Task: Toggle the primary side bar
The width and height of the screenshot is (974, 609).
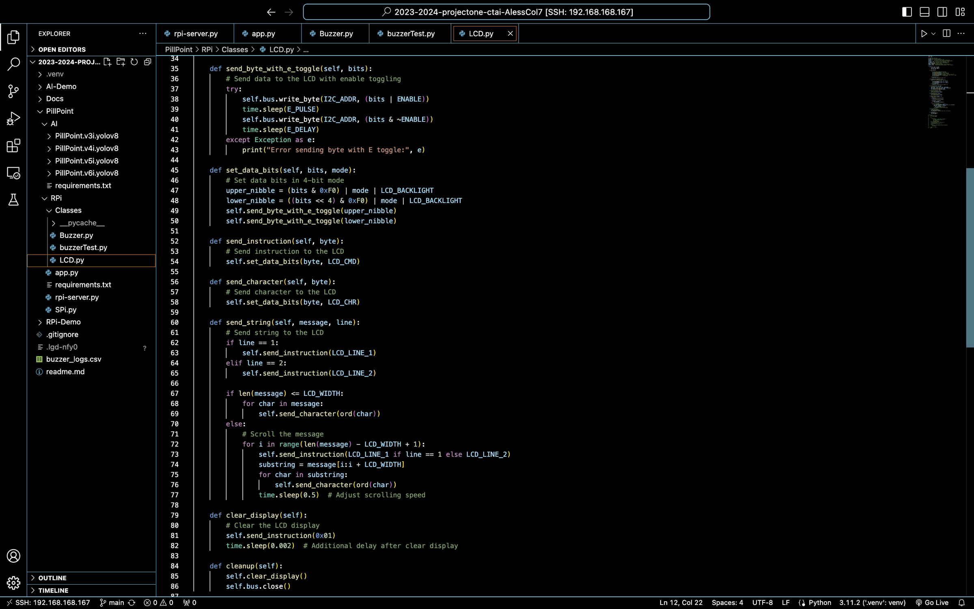Action: click(907, 12)
